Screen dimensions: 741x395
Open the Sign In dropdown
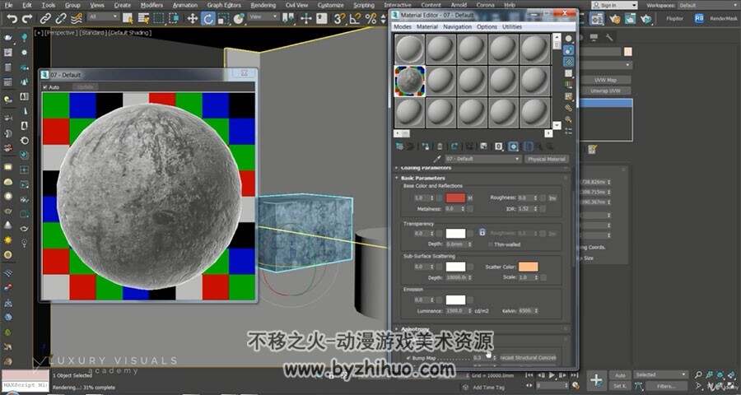[x=614, y=5]
